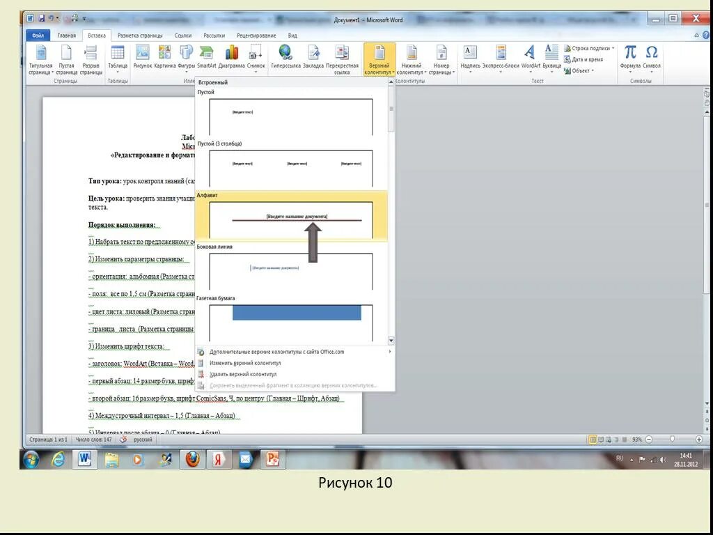This screenshot has width=713, height=535.
Task: Open the Картинка clip art tool
Action: point(164,57)
